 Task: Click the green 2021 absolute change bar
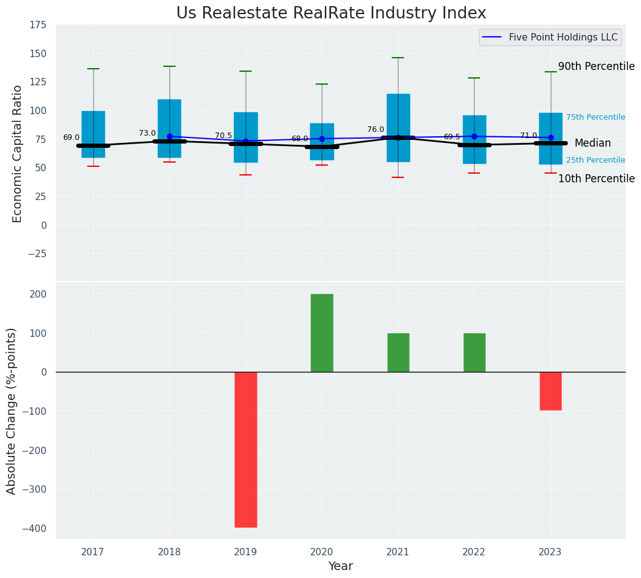click(x=398, y=352)
